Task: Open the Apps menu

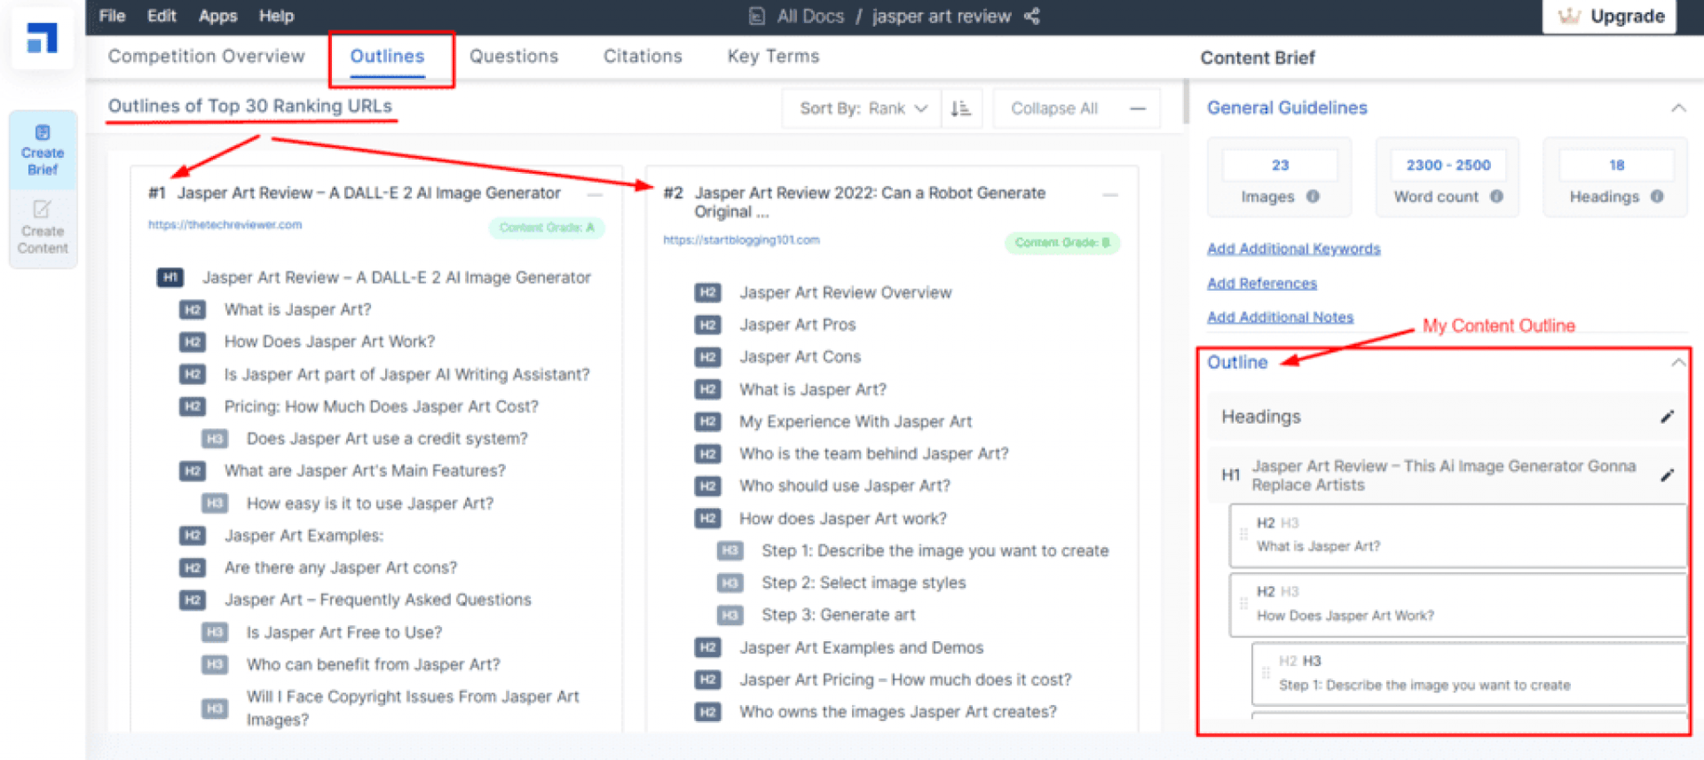Action: coord(217,16)
